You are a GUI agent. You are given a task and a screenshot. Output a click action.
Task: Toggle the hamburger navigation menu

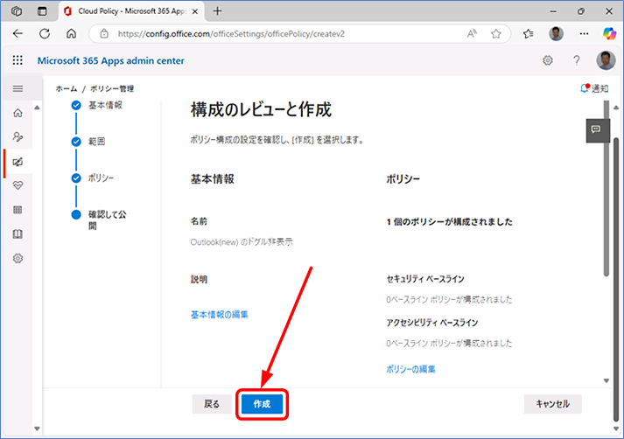[18, 88]
